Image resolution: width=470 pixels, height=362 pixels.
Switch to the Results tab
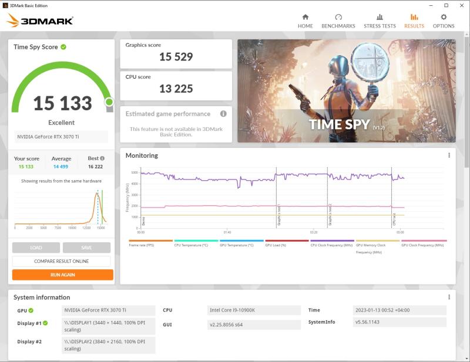click(x=414, y=21)
